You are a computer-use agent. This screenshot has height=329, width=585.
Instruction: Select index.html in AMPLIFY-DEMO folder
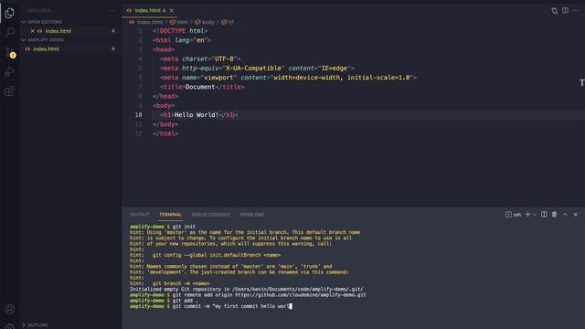click(x=46, y=48)
